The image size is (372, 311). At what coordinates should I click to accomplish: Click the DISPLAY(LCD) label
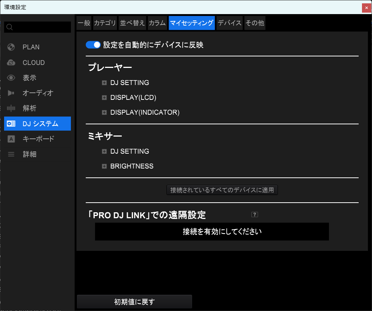click(133, 98)
